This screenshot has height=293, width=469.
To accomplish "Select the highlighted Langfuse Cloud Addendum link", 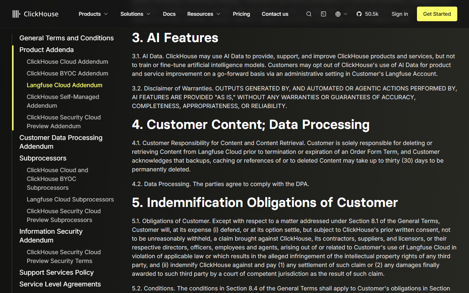I will tap(64, 85).
